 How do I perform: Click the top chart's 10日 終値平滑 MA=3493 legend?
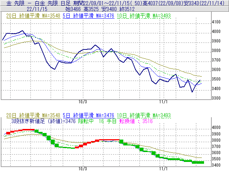(144, 16)
